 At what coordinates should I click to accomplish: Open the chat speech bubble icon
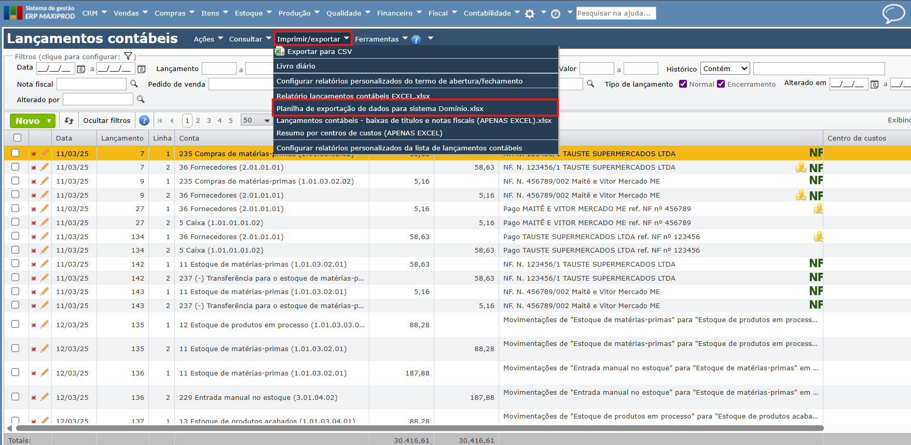point(893,13)
